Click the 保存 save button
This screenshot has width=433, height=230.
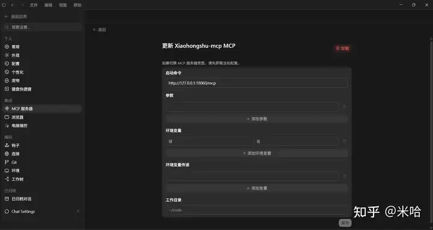(x=345, y=223)
